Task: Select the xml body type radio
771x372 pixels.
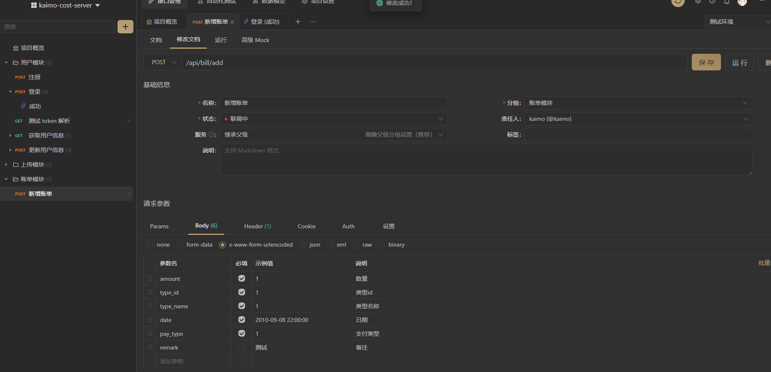Action: coord(330,245)
